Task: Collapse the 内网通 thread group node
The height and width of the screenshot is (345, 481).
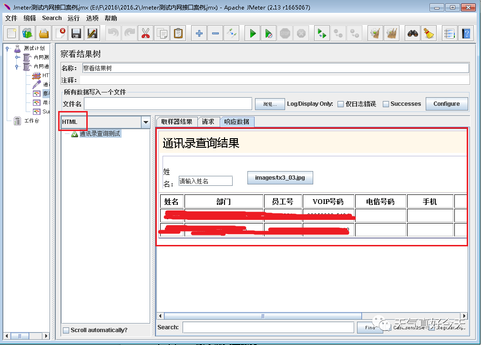Action: (17, 66)
